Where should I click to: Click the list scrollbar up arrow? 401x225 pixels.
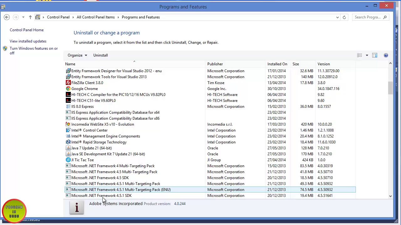click(x=390, y=64)
